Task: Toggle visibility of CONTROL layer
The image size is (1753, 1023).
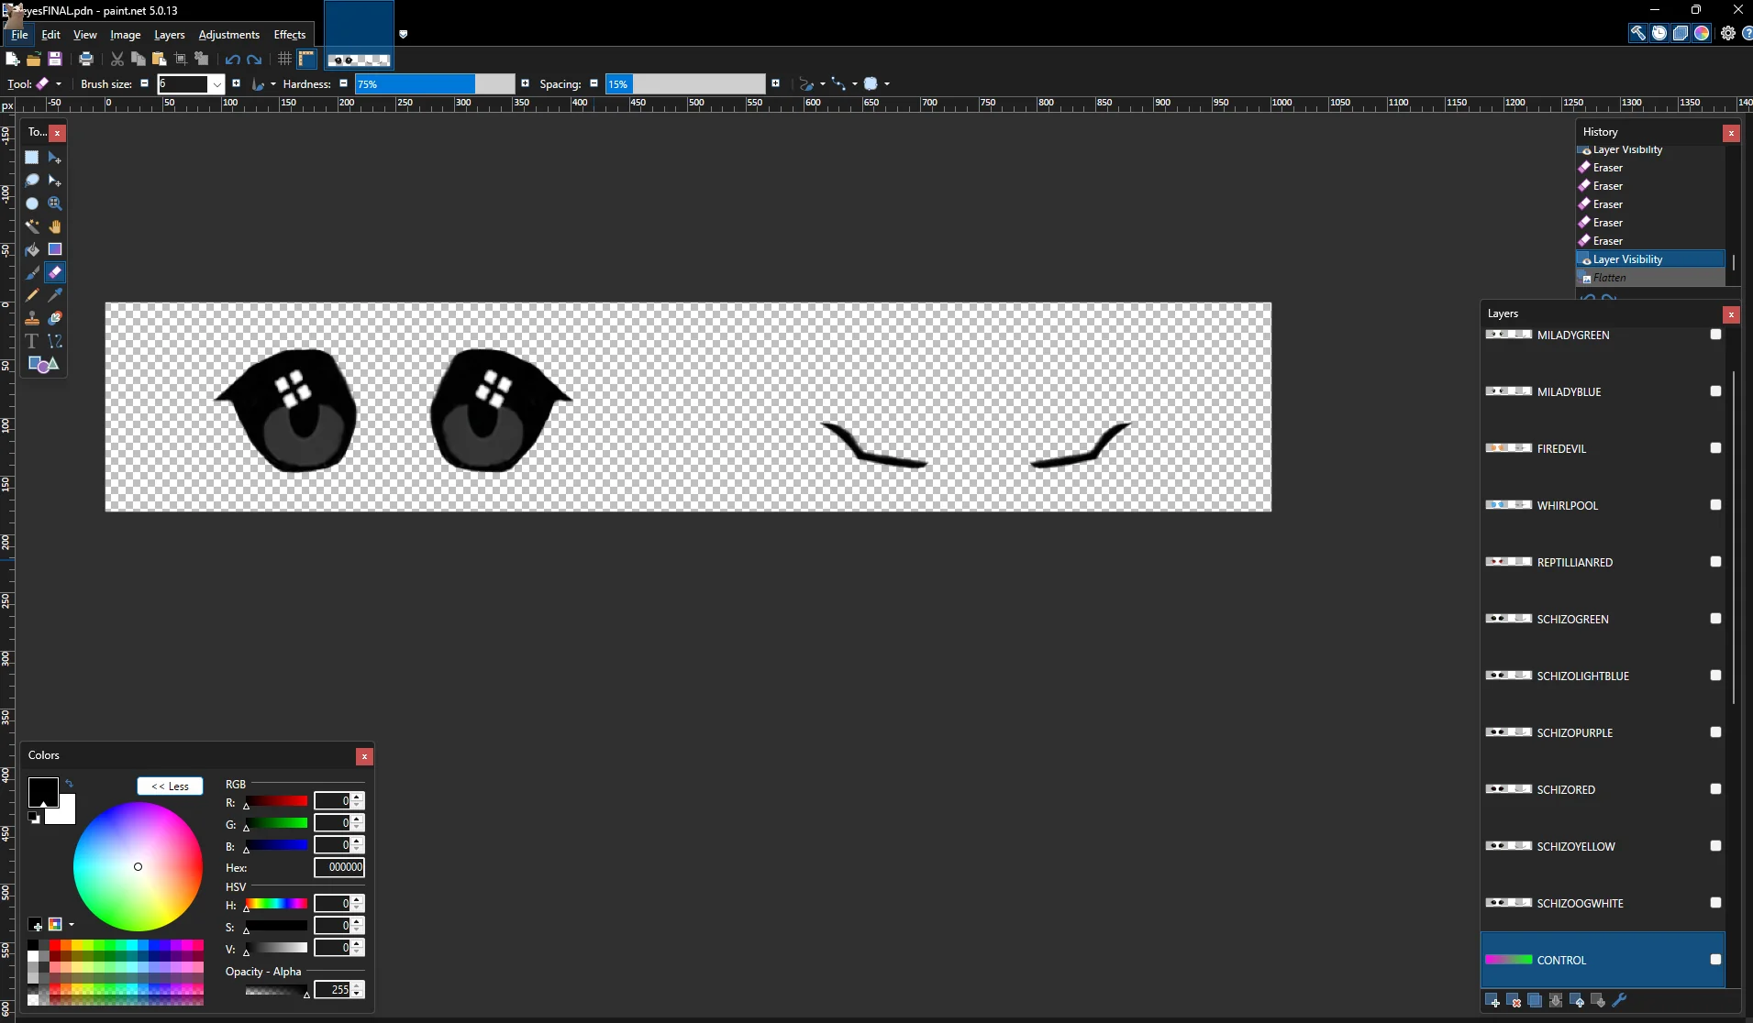Action: click(1715, 960)
